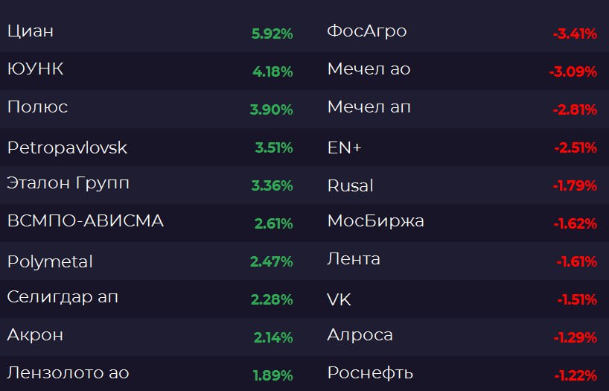Click the Циан stock name

pos(31,31)
